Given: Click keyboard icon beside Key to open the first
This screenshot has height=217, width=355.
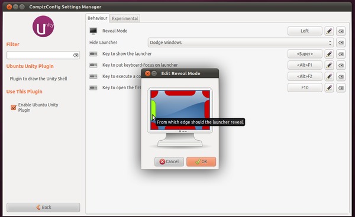Looking at the screenshot, I should [93, 88].
